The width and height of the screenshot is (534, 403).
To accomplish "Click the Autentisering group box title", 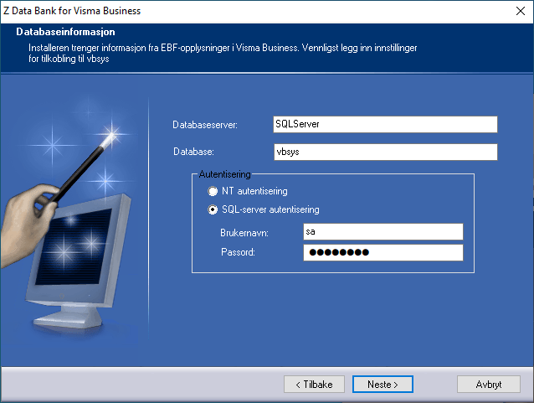I will (x=224, y=174).
